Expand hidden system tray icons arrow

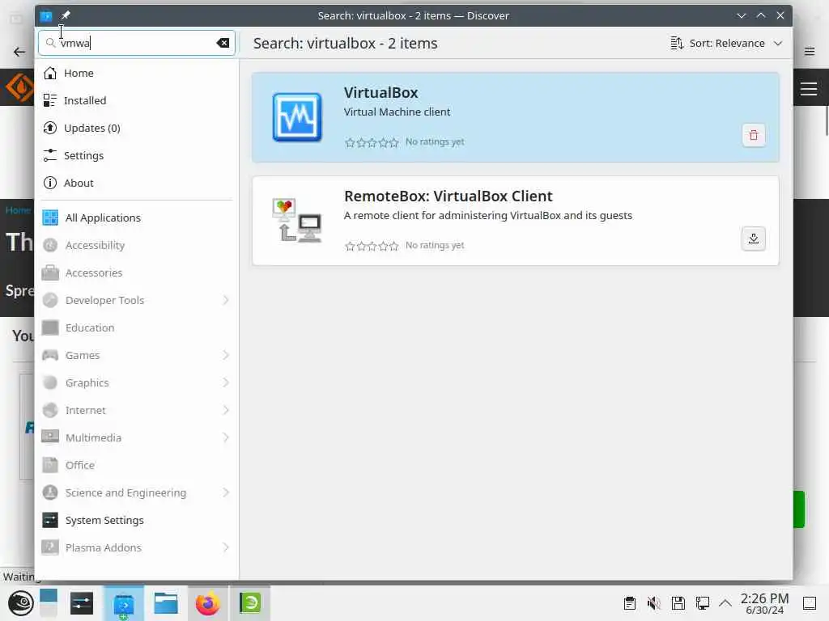coord(725,603)
